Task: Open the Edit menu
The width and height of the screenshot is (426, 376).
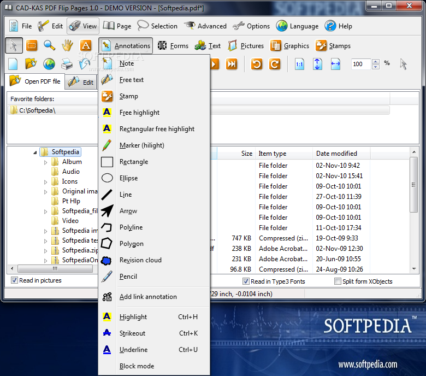Action: tap(50, 26)
